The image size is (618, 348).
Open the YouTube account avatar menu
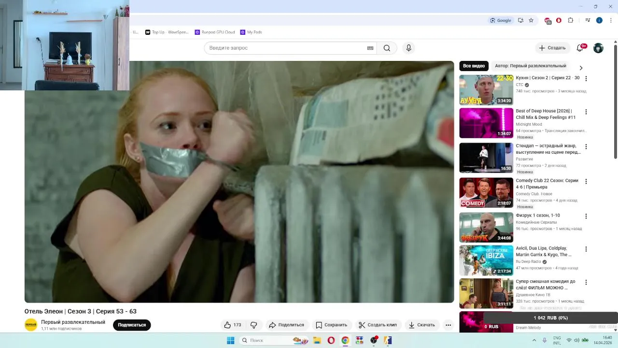tap(598, 48)
